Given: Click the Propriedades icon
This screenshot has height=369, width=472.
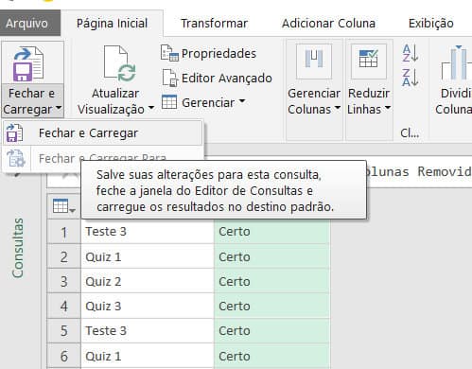Looking at the screenshot, I should tap(169, 53).
